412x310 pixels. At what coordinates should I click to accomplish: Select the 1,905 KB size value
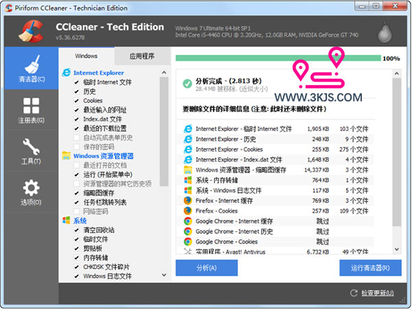[x=318, y=129]
